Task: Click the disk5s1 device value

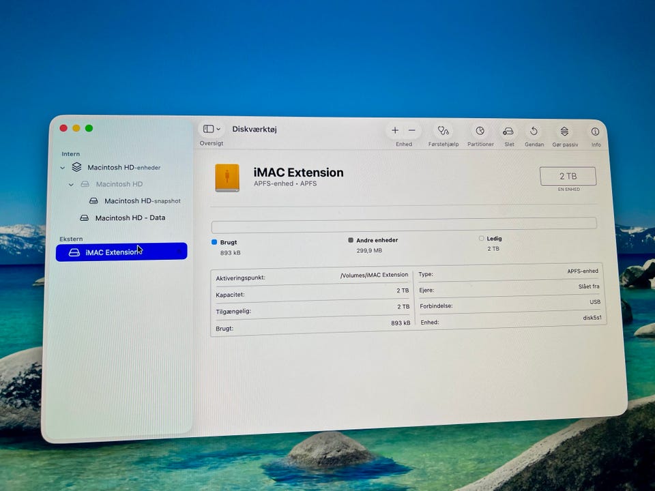Action: pyautogui.click(x=592, y=318)
